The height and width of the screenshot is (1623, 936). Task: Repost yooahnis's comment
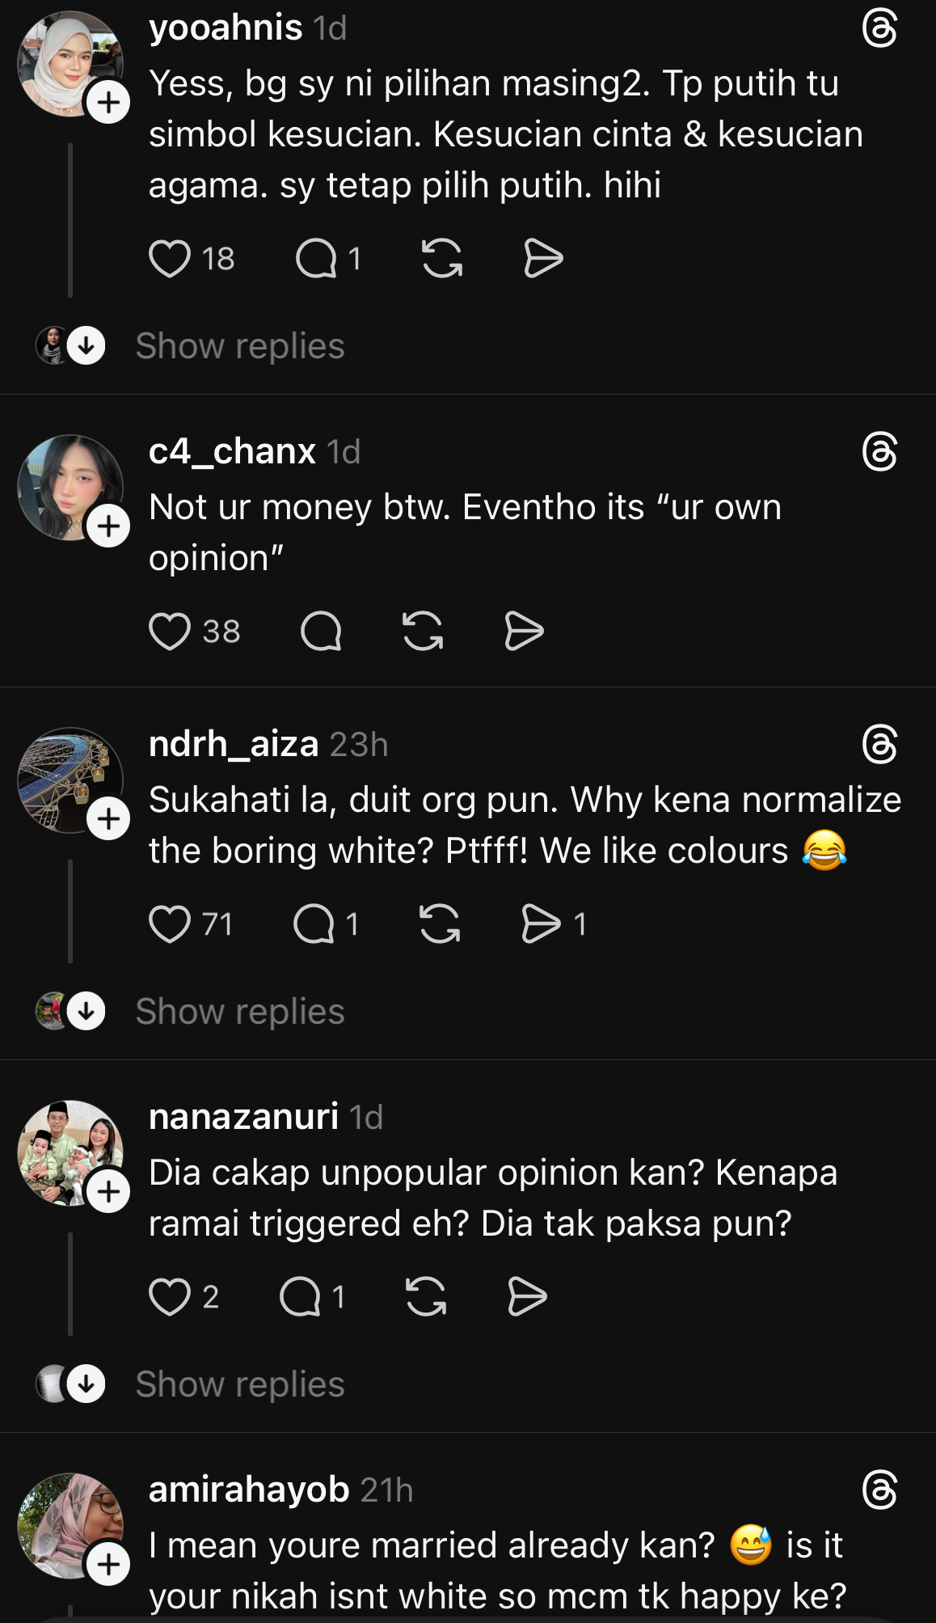pyautogui.click(x=442, y=259)
